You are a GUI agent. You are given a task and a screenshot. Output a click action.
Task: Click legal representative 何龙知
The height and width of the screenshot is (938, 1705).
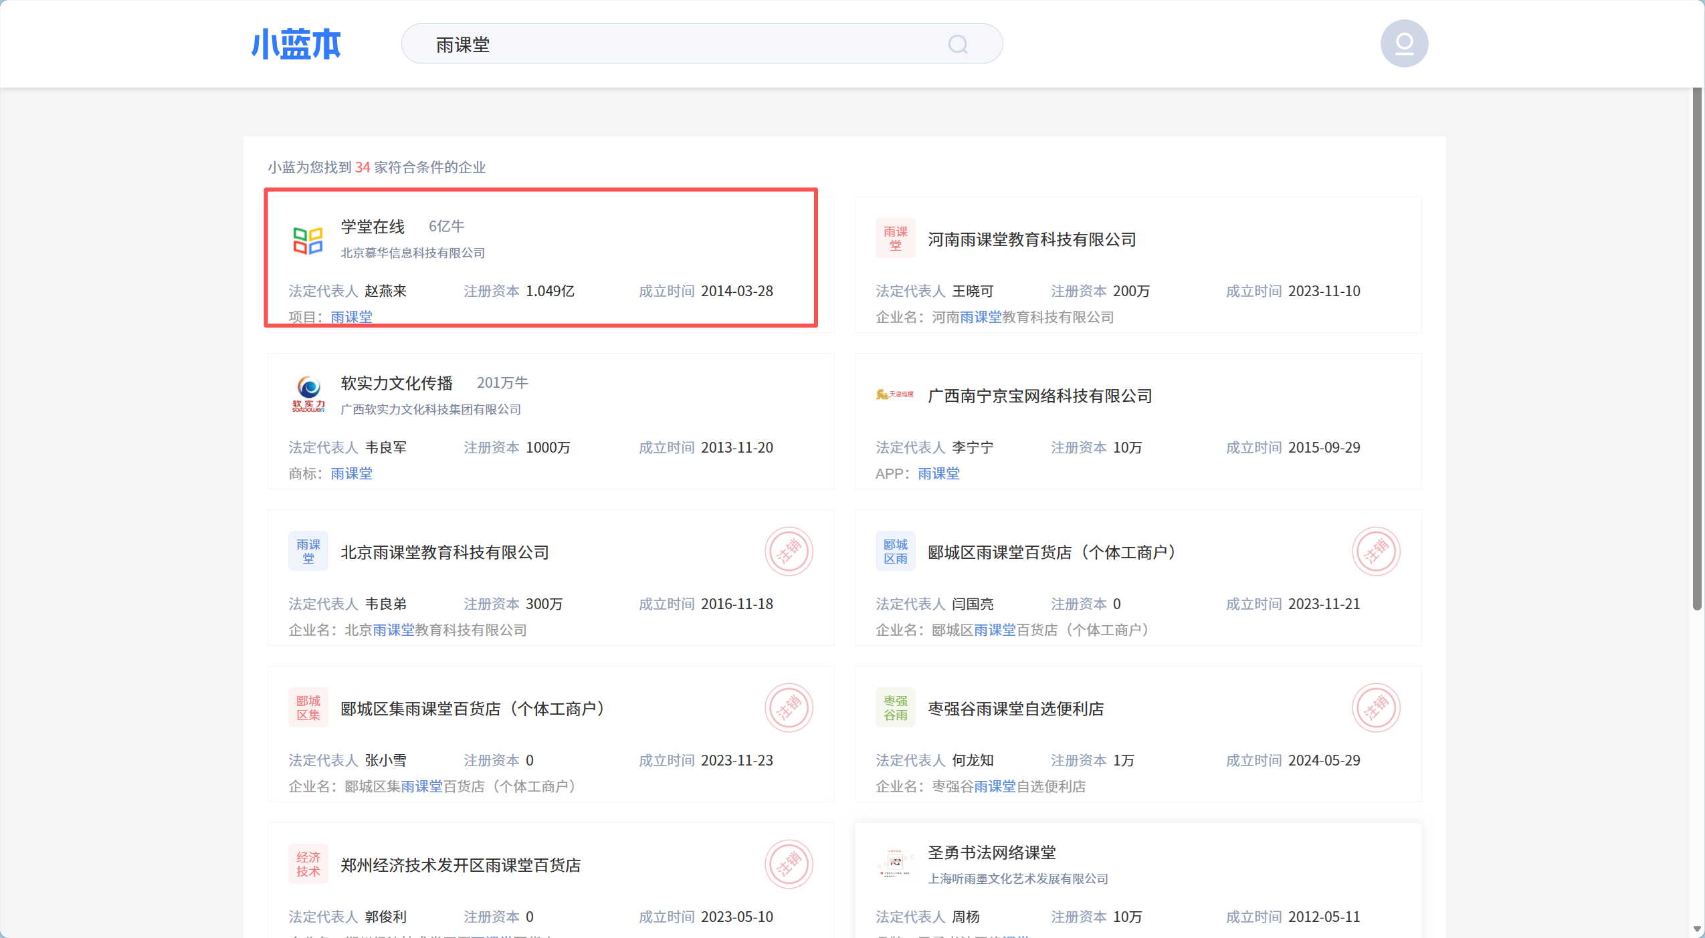(x=973, y=760)
